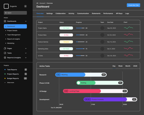The height and width of the screenshot is (115, 144).
Task: Click the On Track badge for Project Alpha
Action: pyautogui.click(x=66, y=28)
